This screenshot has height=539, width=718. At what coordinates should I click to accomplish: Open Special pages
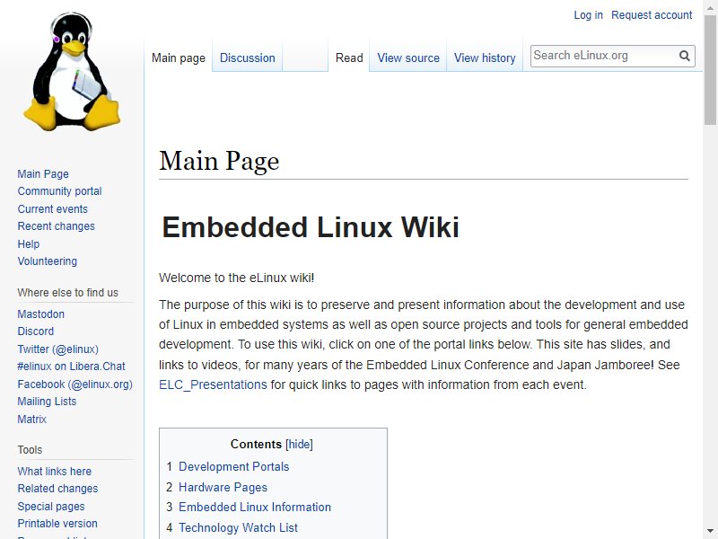pos(51,507)
